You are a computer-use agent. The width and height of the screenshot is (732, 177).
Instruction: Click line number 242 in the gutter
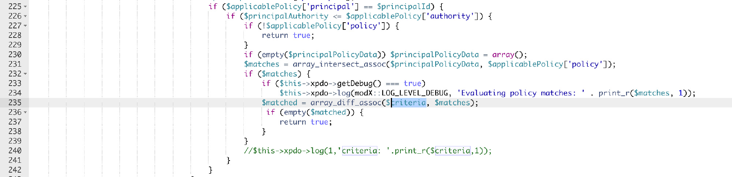coord(15,170)
